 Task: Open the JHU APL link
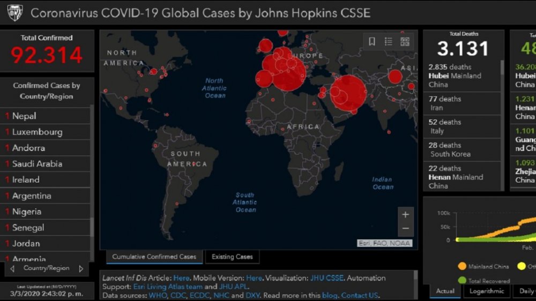pyautogui.click(x=233, y=287)
